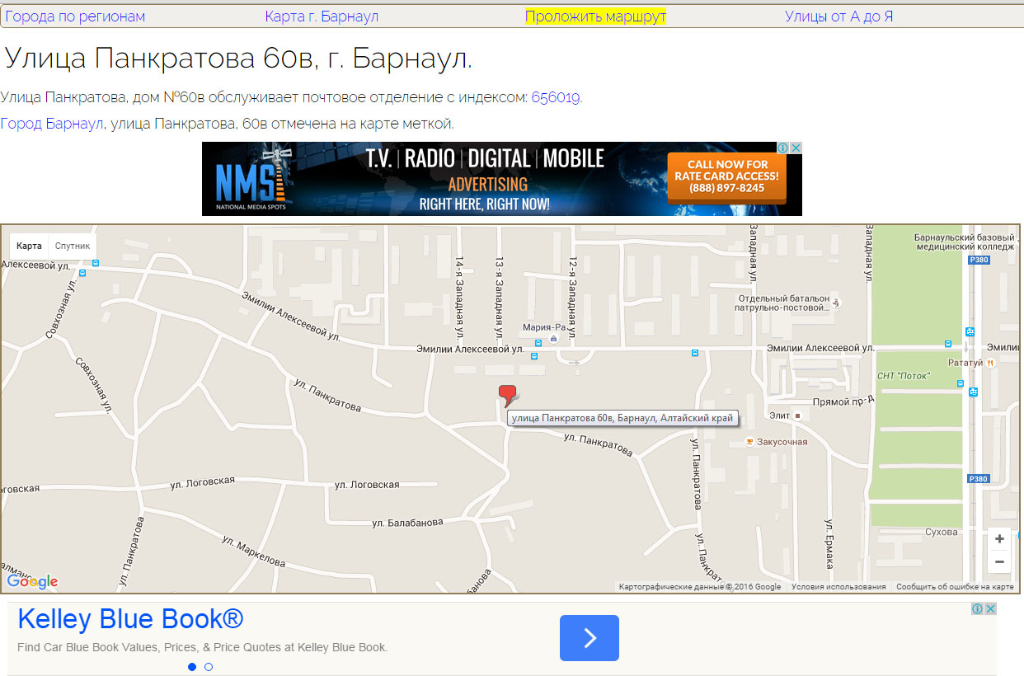
Task: Follow the postal index 656019 link
Action: pyautogui.click(x=556, y=97)
